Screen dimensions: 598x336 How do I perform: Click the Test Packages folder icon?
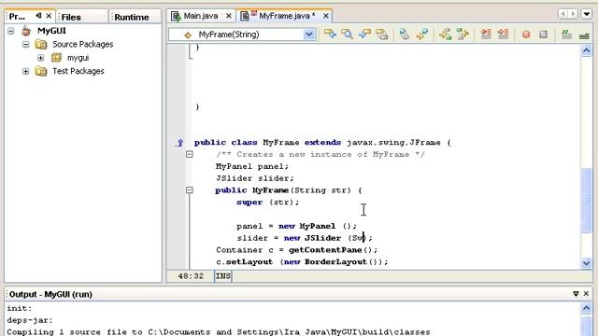[x=41, y=71]
